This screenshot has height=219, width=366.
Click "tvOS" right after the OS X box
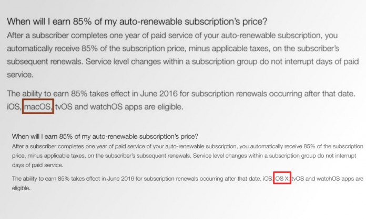(298, 179)
